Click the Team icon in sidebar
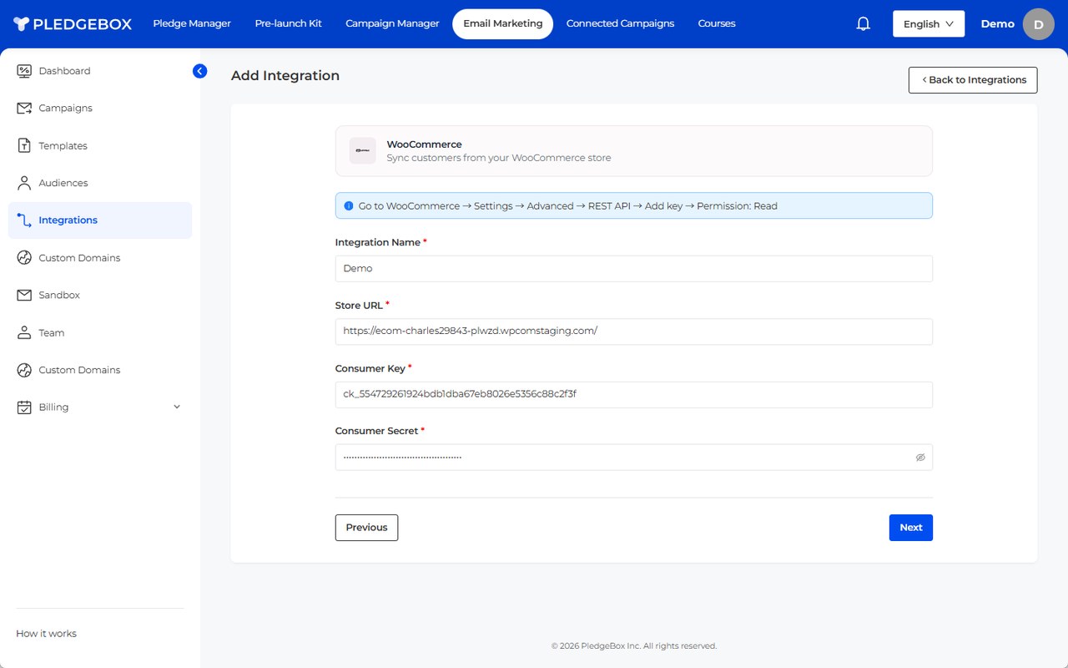Screen dimensions: 1068x668 [x=24, y=333]
